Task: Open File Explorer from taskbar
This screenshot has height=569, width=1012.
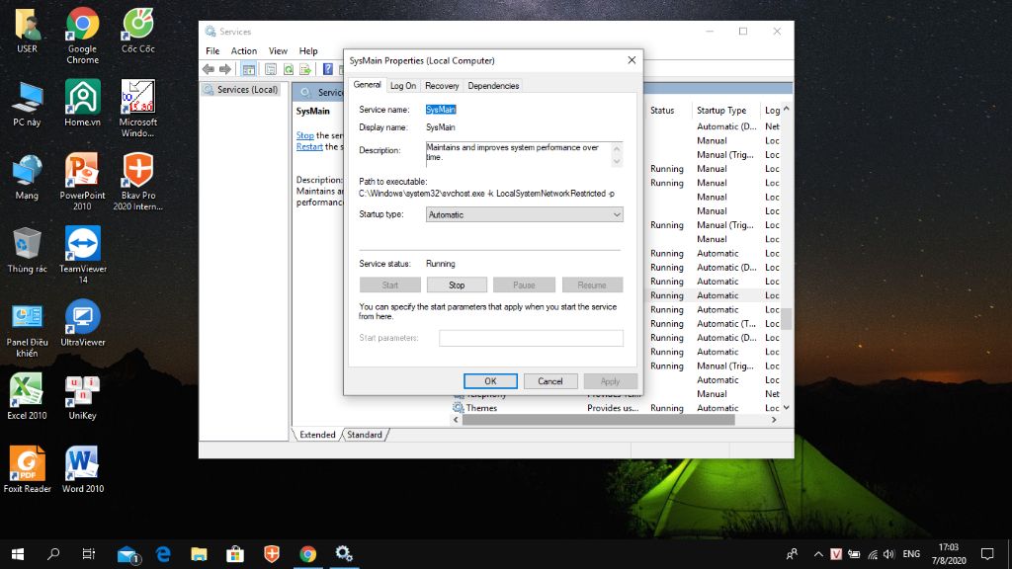Action: coord(199,553)
